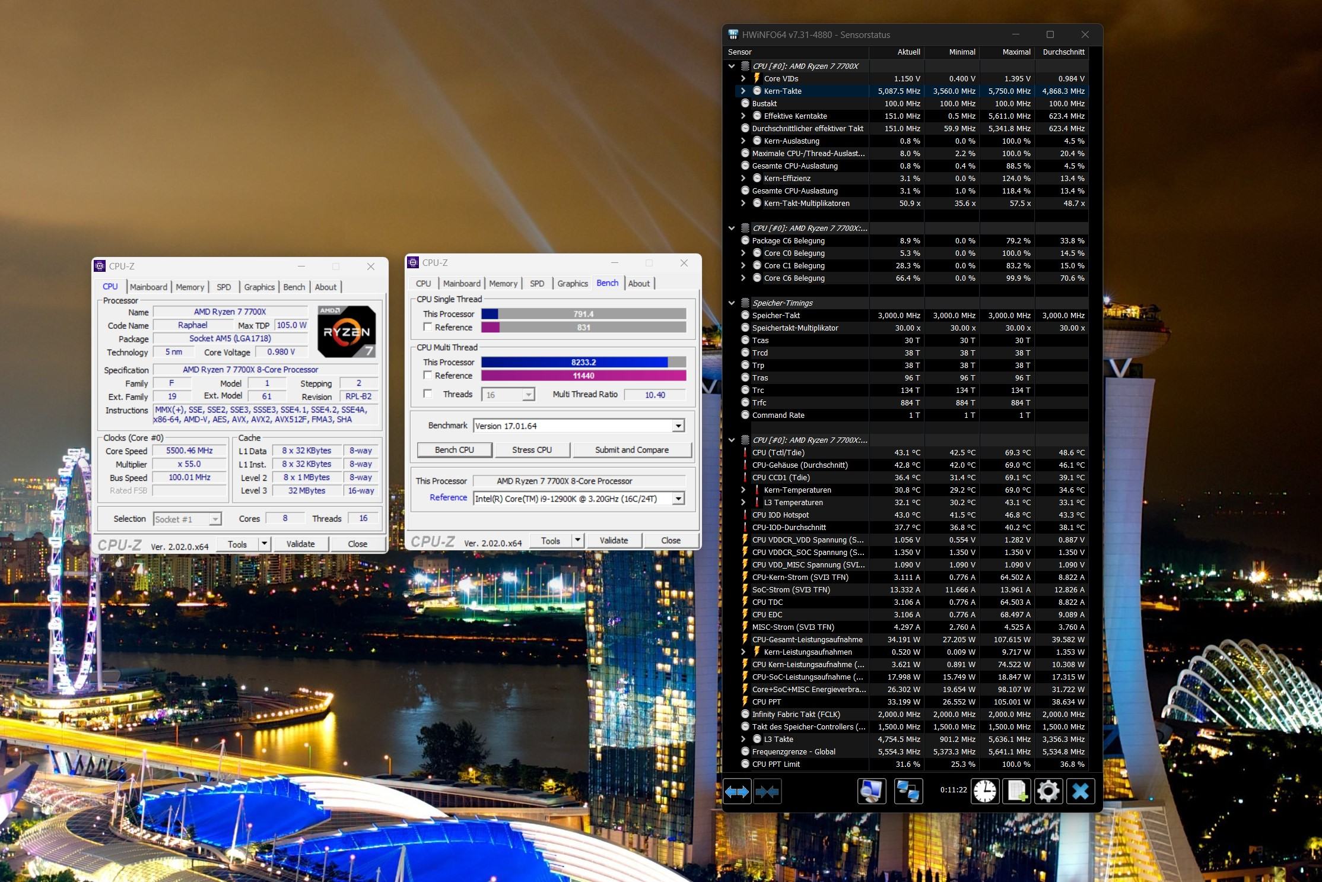Enable Reference checkbox under CPU Single Thread
Image resolution: width=1322 pixels, height=882 pixels.
click(427, 327)
